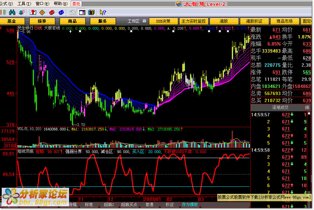The image size is (314, 210).
Task: Click the 12 month marker on time axis
Action: click(111, 199)
